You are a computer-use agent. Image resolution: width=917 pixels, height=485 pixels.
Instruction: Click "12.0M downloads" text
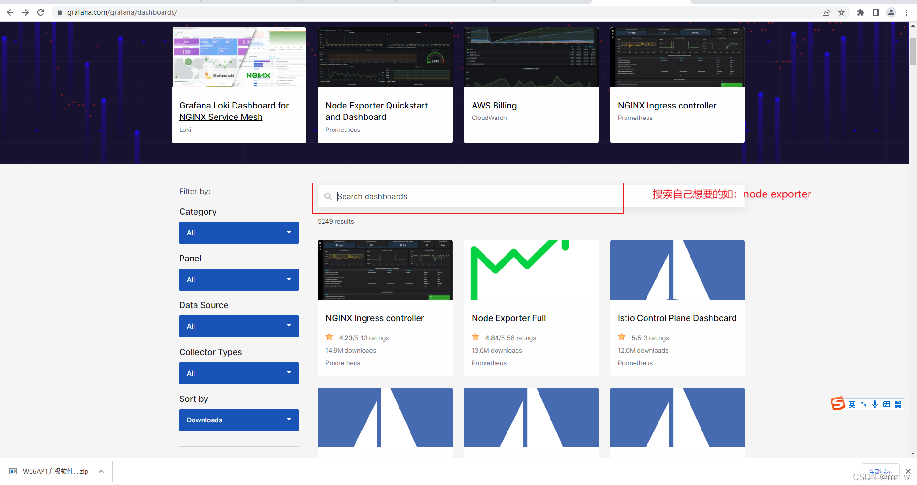pyautogui.click(x=643, y=350)
